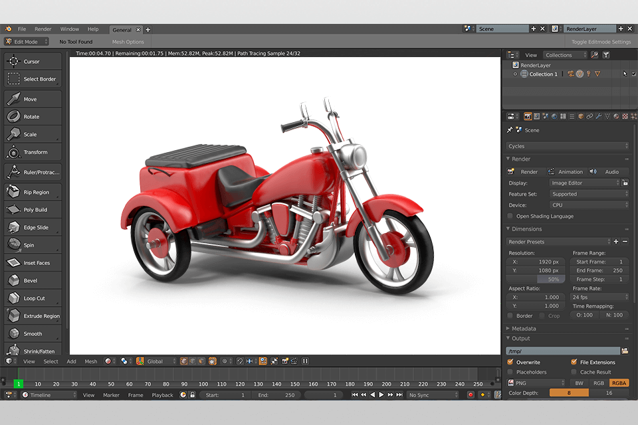
Task: Enable Open Shading Language checkbox
Action: point(510,216)
